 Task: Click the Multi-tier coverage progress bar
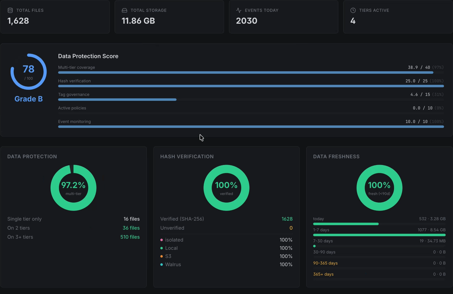(251, 73)
